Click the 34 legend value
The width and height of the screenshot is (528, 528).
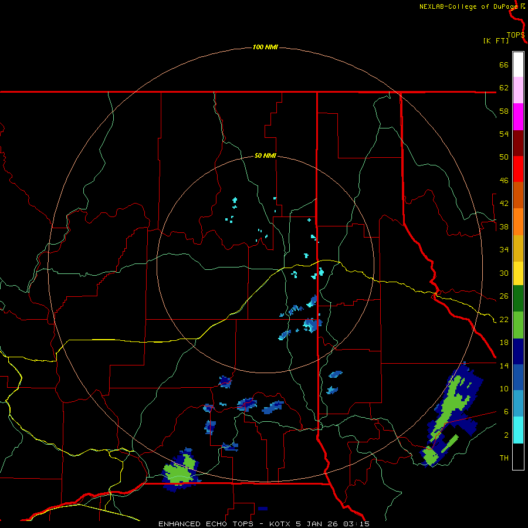tap(504, 250)
